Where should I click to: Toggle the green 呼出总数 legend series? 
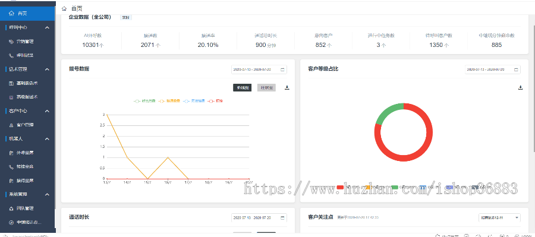coord(144,101)
